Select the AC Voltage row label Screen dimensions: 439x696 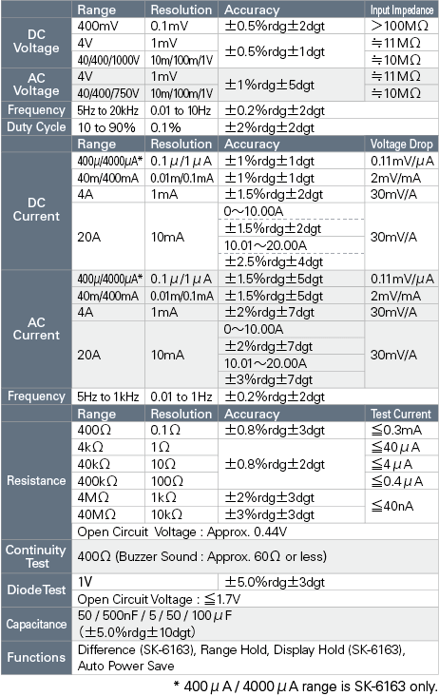(36, 85)
